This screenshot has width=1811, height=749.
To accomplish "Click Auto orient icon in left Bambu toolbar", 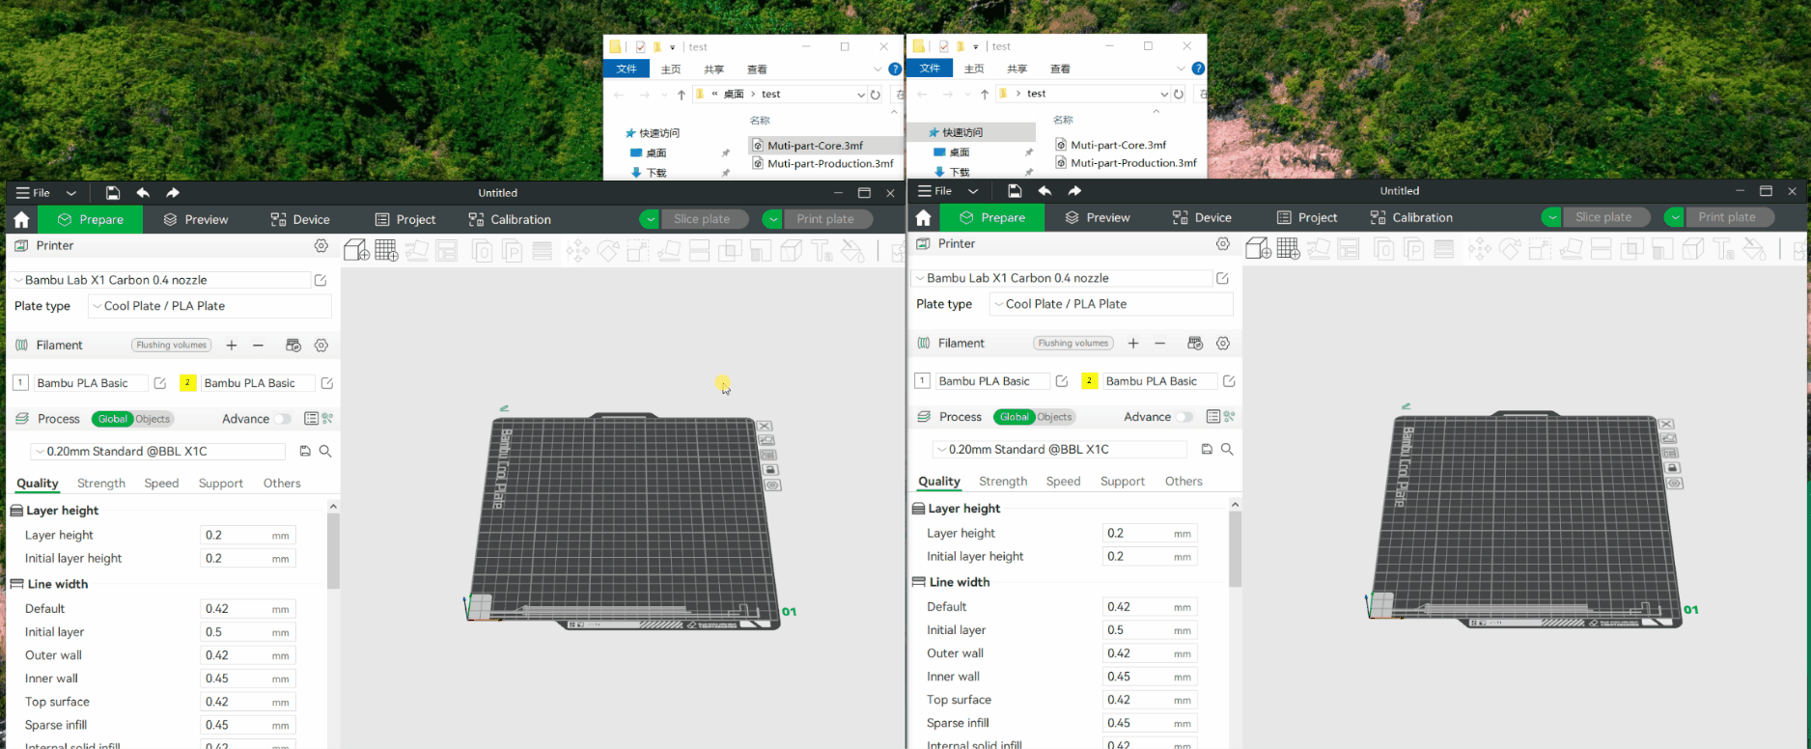I will pyautogui.click(x=417, y=251).
